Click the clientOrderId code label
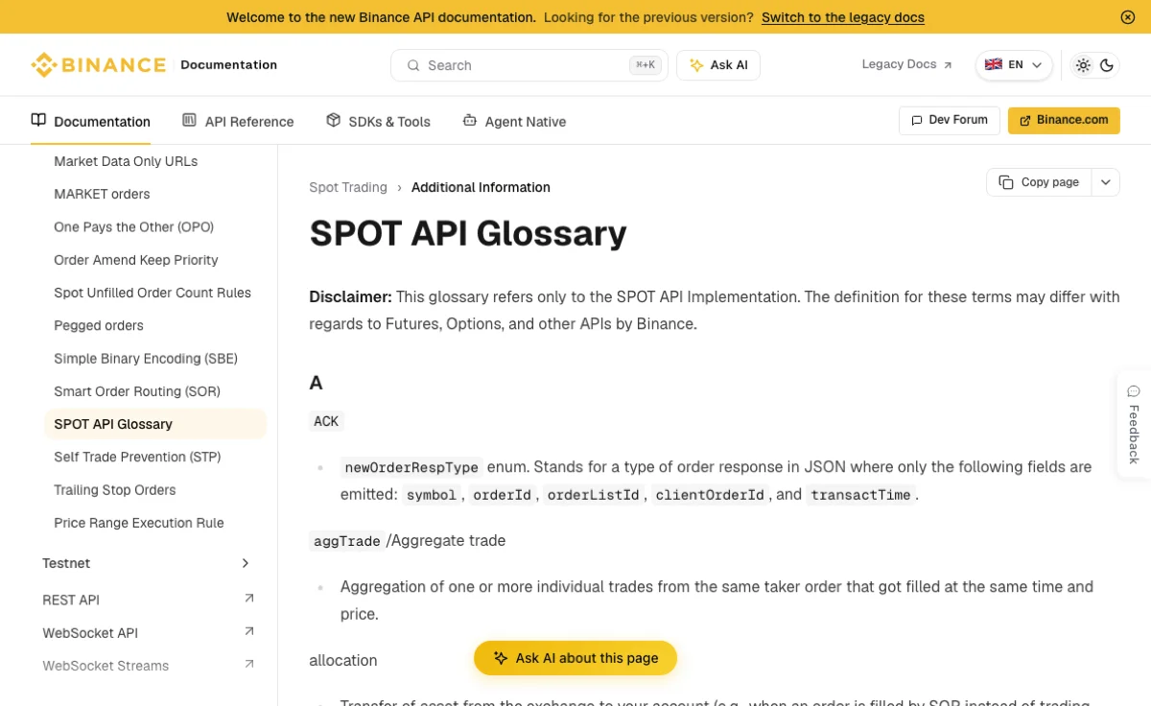The image size is (1151, 706). click(710, 495)
